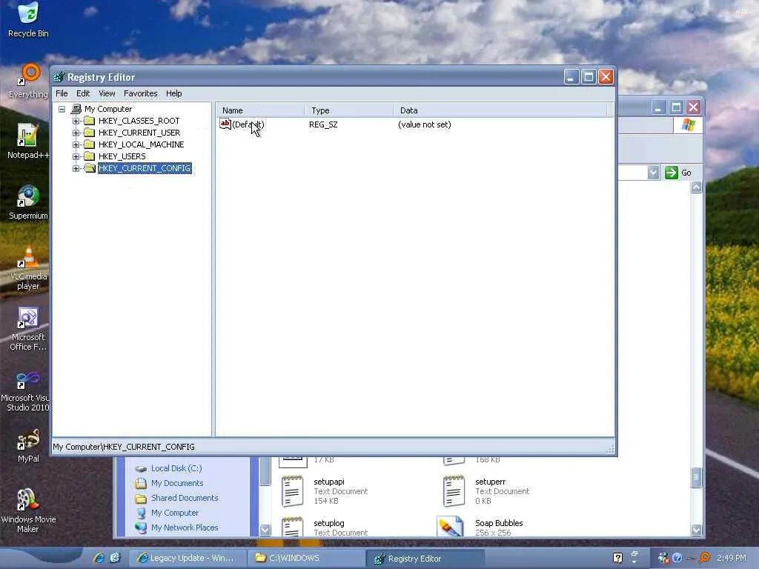This screenshot has height=569, width=759.
Task: Open the Microsoft Office desktop shortcut
Action: [28, 329]
